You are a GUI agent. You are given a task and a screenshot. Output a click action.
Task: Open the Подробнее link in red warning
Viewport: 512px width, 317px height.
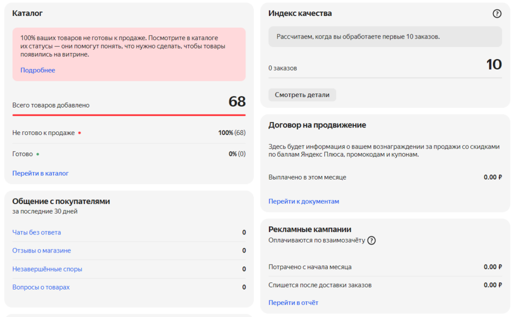coord(37,70)
